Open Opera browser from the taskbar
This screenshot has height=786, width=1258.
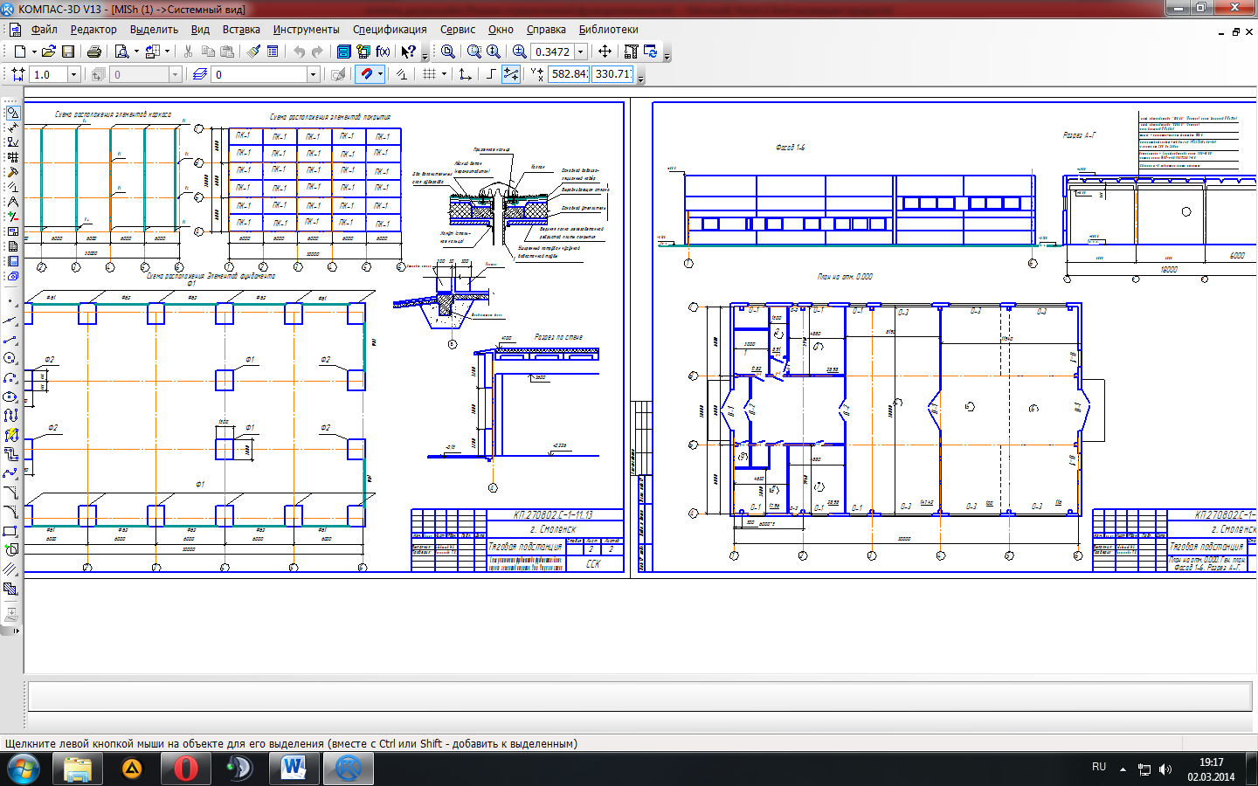point(185,769)
